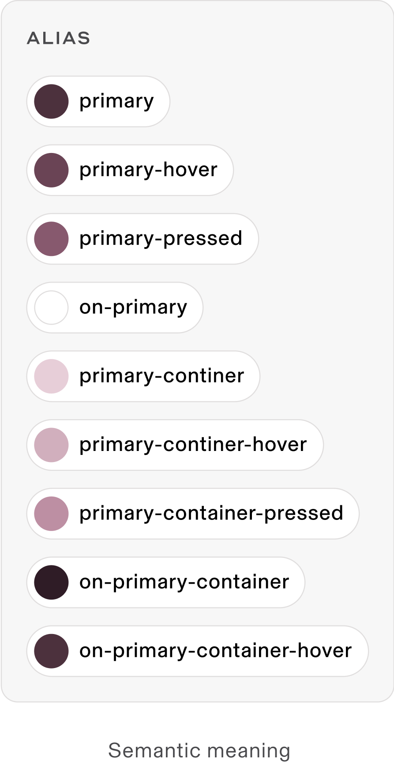This screenshot has width=394, height=764.
Task: Select the primary-container-pressed color swatch
Action: 52,513
